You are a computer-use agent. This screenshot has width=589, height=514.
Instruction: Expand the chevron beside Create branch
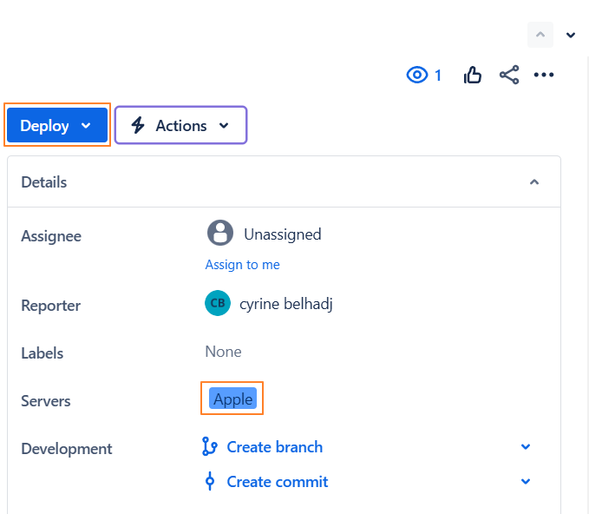pyautogui.click(x=526, y=447)
